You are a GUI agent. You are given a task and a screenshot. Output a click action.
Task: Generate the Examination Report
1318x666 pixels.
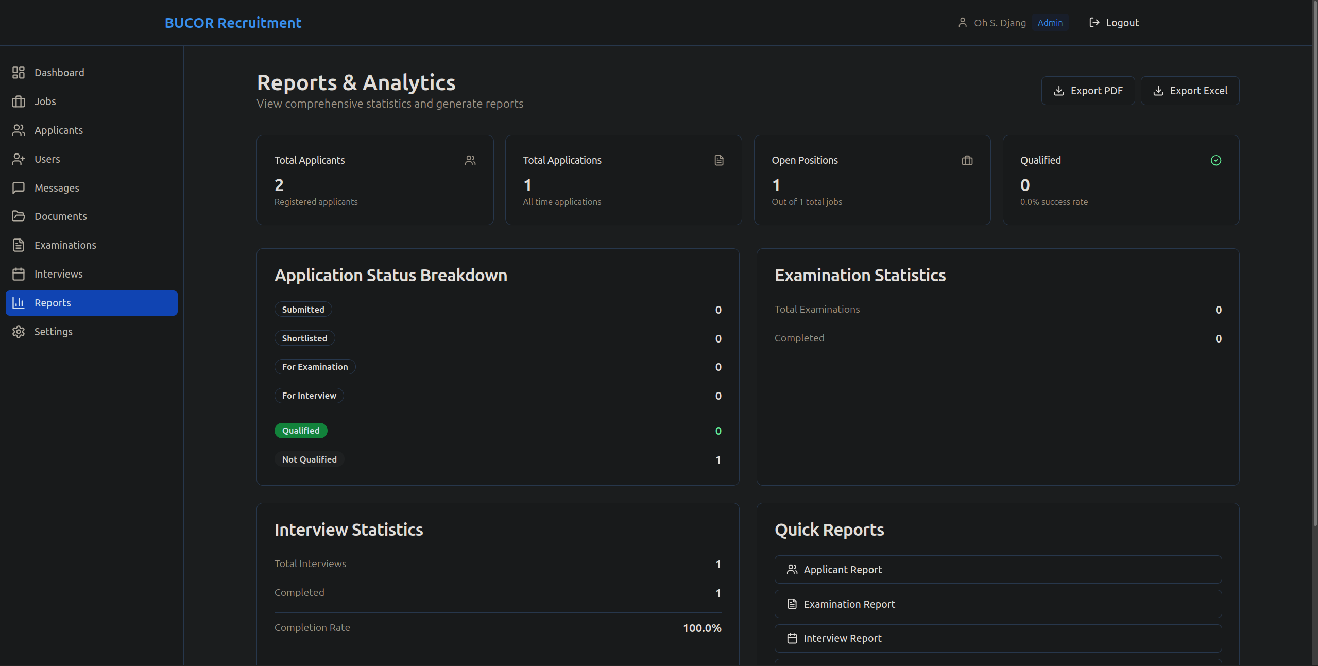[998, 604]
